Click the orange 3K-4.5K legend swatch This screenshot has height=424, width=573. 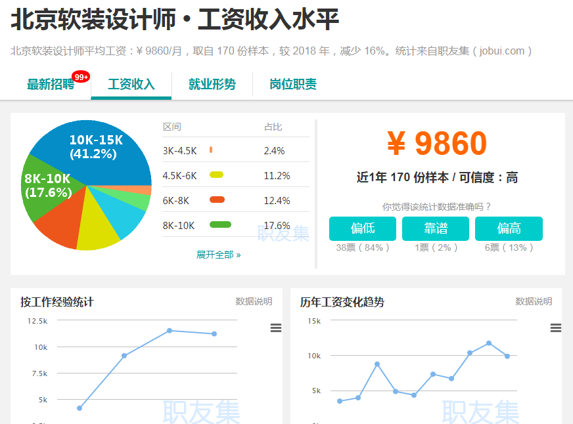(x=211, y=150)
